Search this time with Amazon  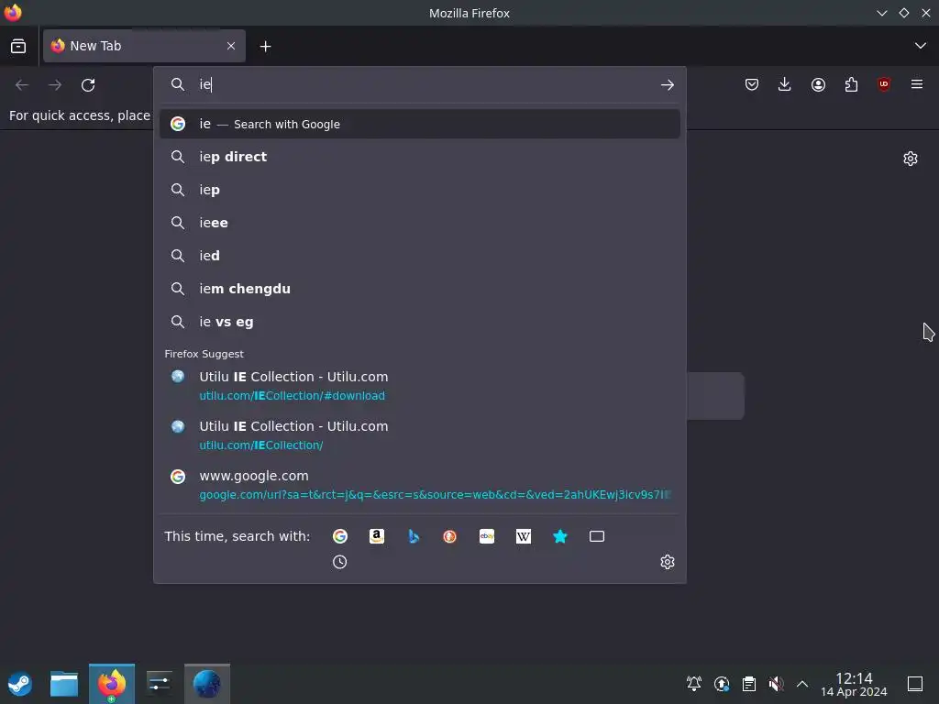[x=377, y=536]
